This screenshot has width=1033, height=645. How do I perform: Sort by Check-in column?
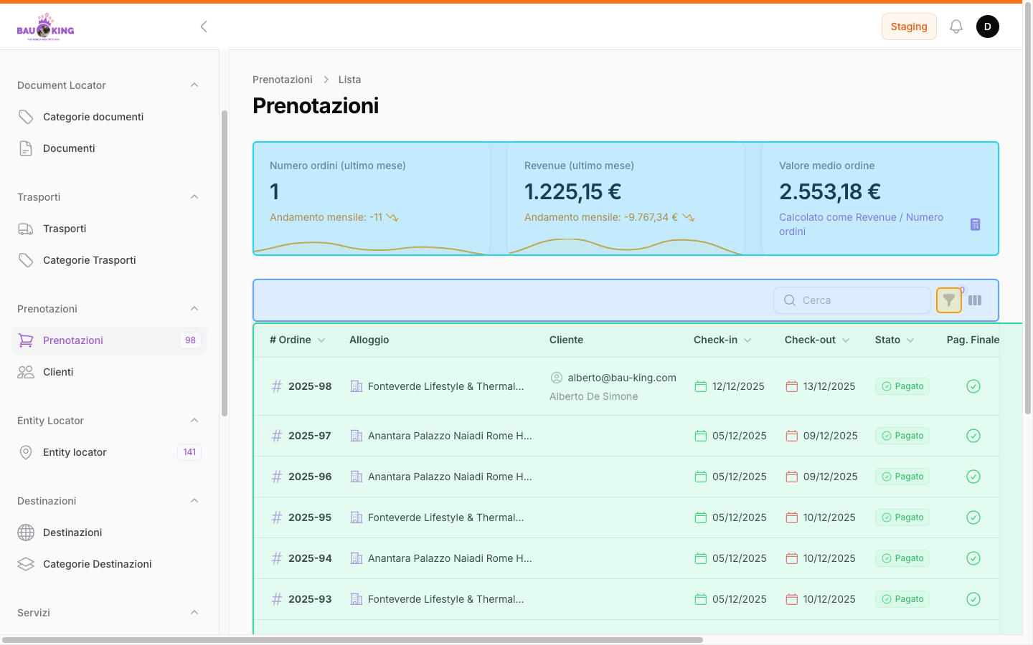coord(722,340)
